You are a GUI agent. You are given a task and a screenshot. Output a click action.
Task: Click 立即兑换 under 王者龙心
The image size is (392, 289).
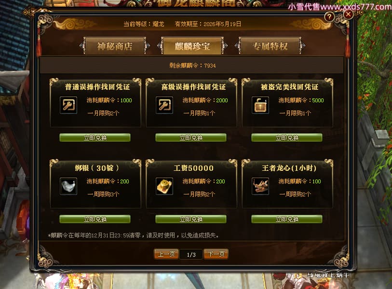[x=287, y=219]
